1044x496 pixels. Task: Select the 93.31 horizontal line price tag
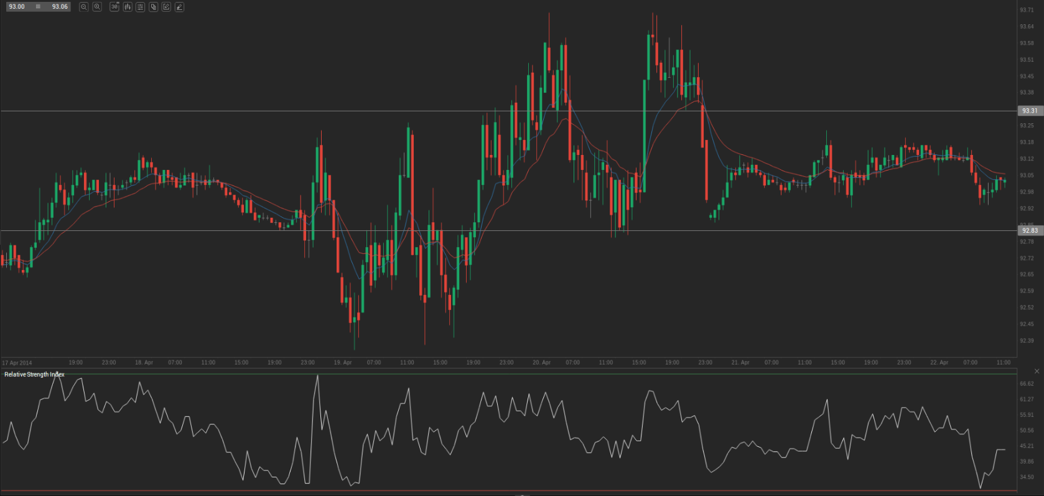[1030, 111]
